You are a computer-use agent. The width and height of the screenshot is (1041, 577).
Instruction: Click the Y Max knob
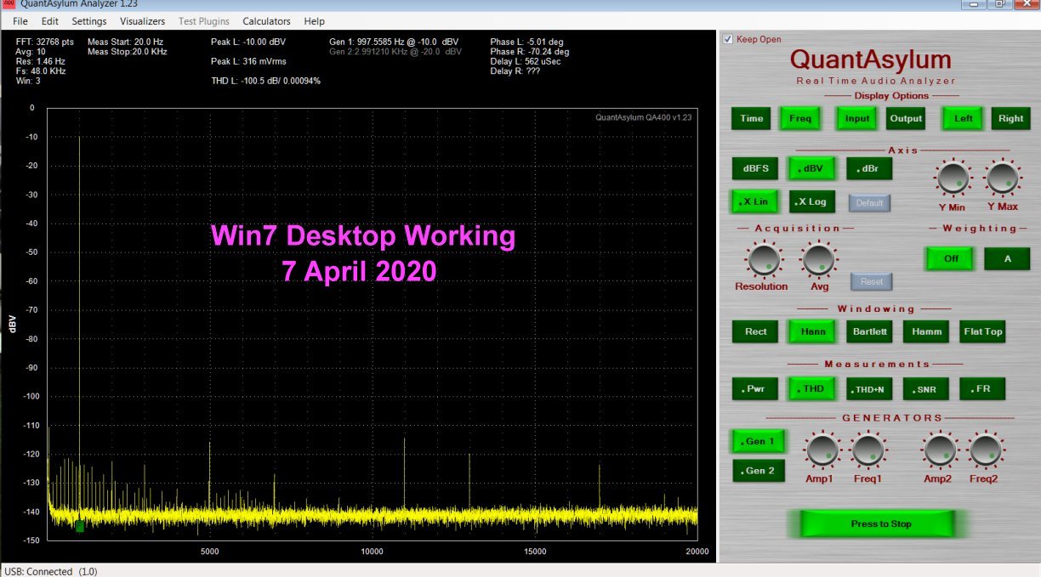(x=1003, y=178)
